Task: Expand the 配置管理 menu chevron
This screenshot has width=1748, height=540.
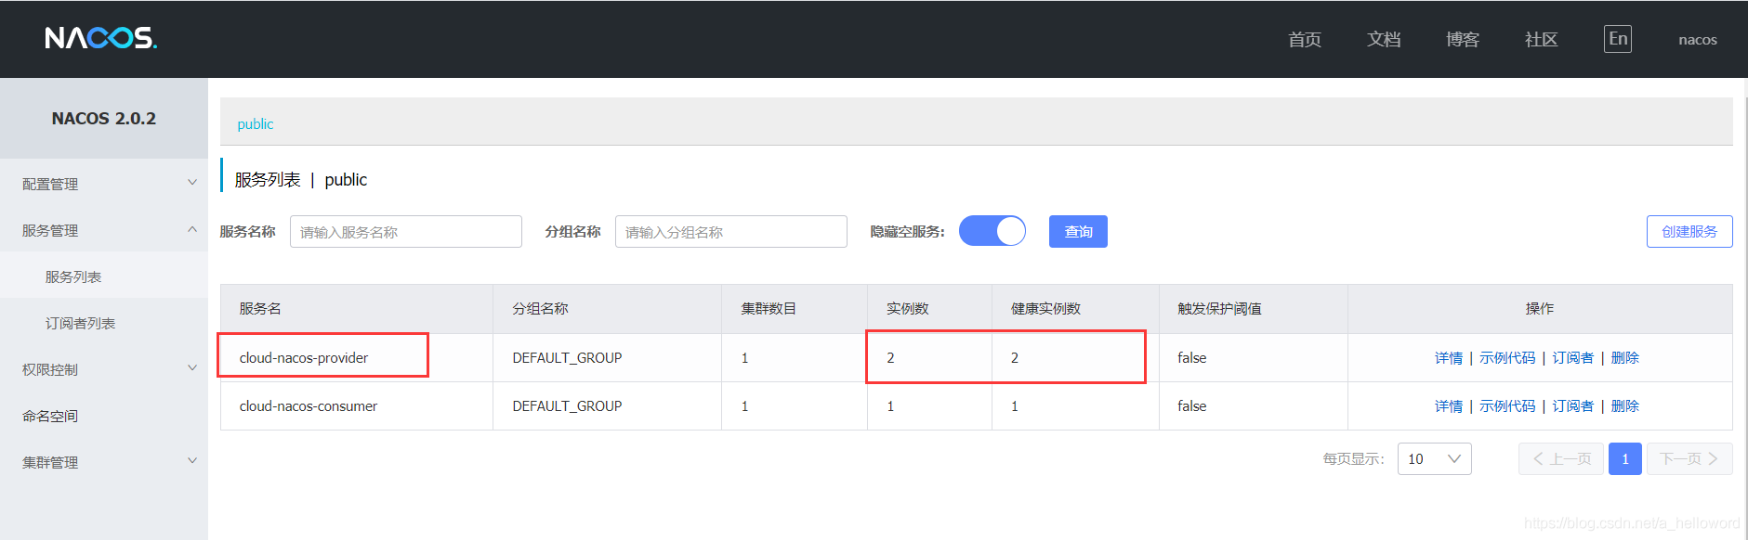Action: 192,183
